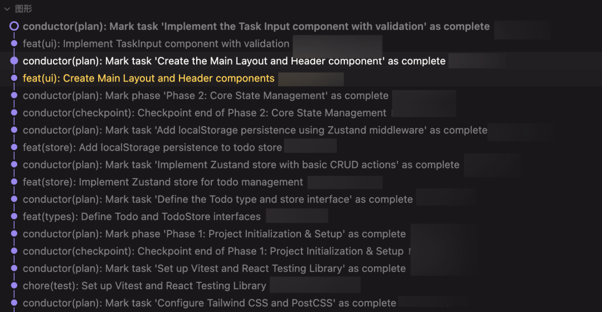602x312 pixels.
Task: Select 'Mark phase Phase 2: Core State Management' commit
Action: pos(206,95)
